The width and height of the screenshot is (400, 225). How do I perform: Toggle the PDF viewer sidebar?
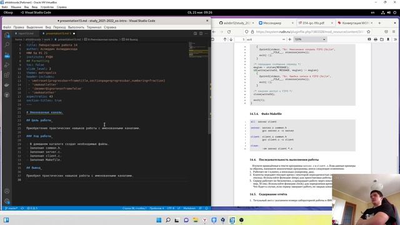[212, 39]
